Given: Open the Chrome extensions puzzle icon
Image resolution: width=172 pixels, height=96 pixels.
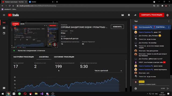Looking at the screenshot, I should (162, 6).
